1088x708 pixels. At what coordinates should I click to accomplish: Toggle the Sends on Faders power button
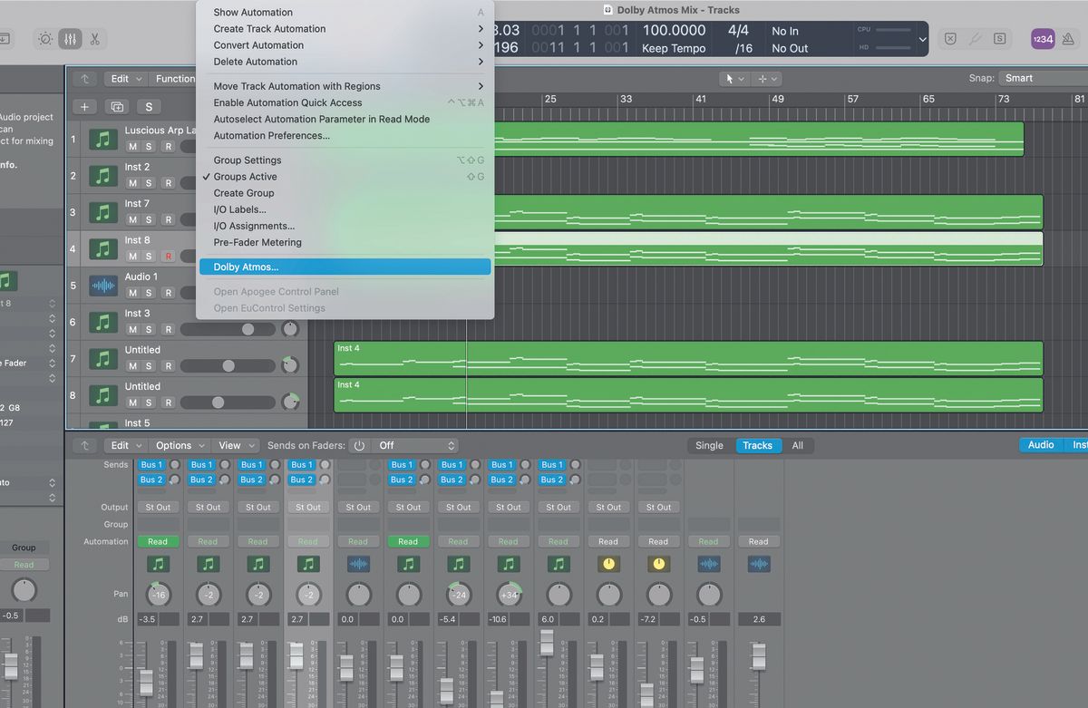(359, 445)
